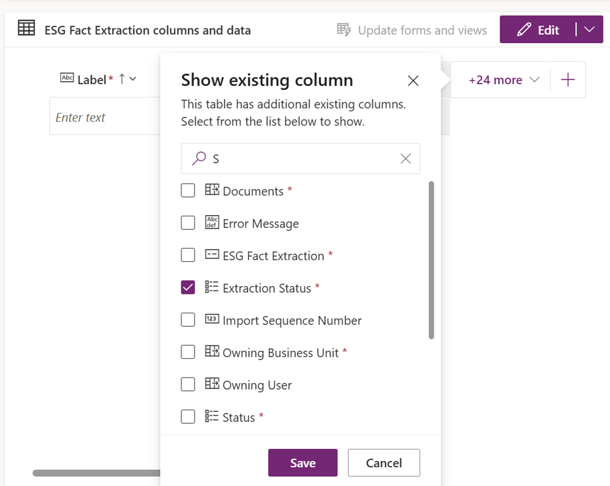Uncheck the Extraction Status checkbox
Viewport: 610px width, 486px height.
pyautogui.click(x=188, y=287)
